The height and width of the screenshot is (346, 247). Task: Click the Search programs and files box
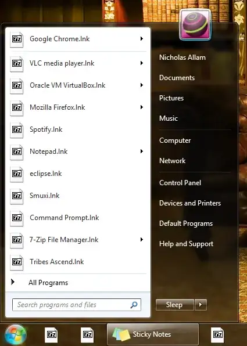(77, 305)
